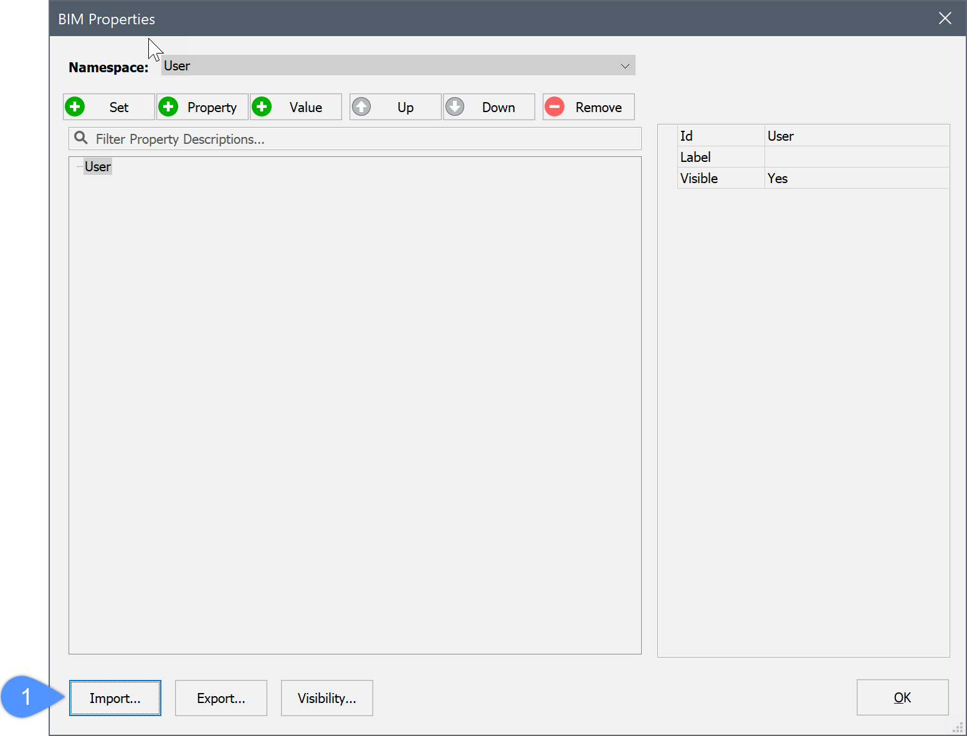Select the User node in the tree
This screenshot has width=967, height=736.
[x=98, y=167]
